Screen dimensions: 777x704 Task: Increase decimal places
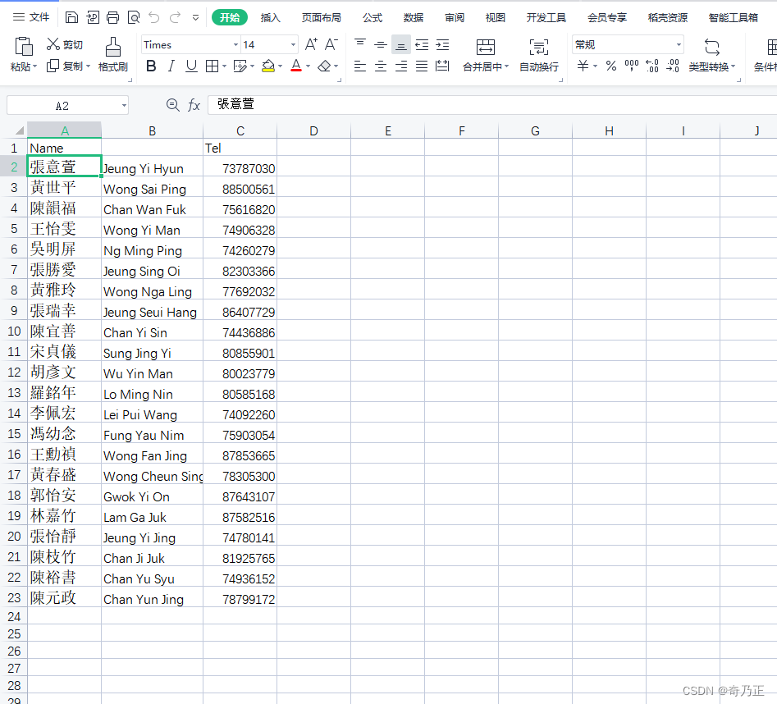pyautogui.click(x=652, y=66)
